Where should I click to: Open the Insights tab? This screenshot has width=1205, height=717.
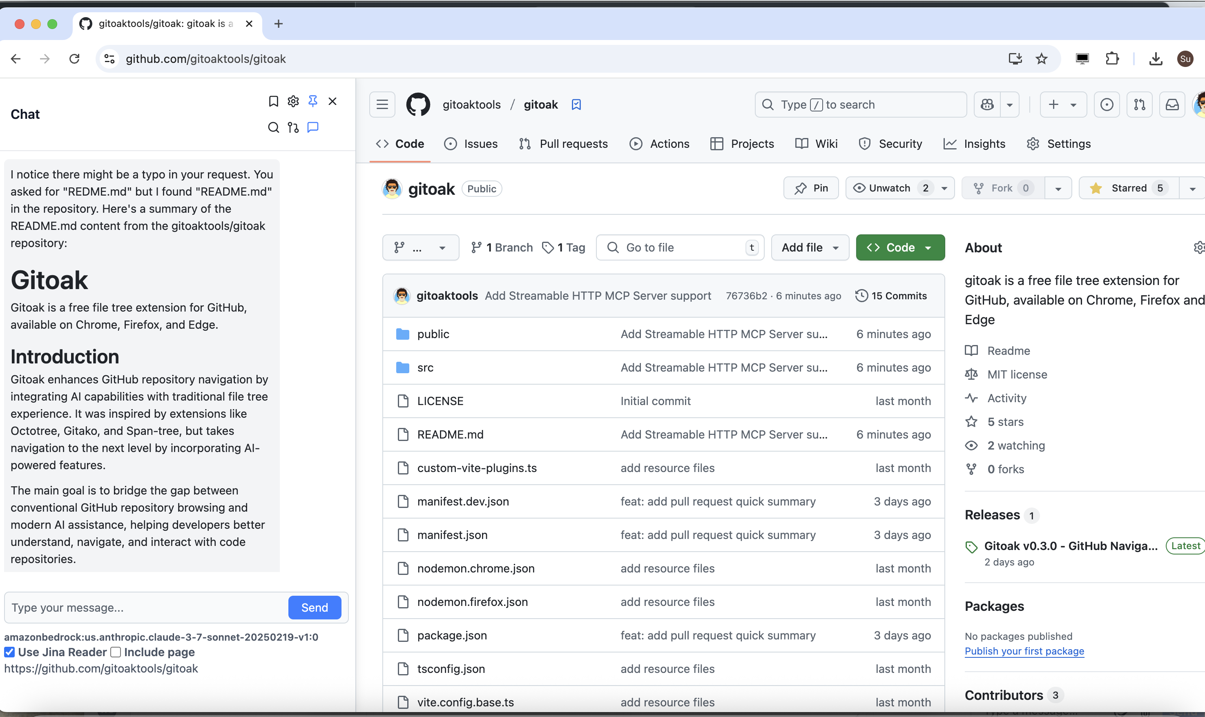[x=975, y=144]
